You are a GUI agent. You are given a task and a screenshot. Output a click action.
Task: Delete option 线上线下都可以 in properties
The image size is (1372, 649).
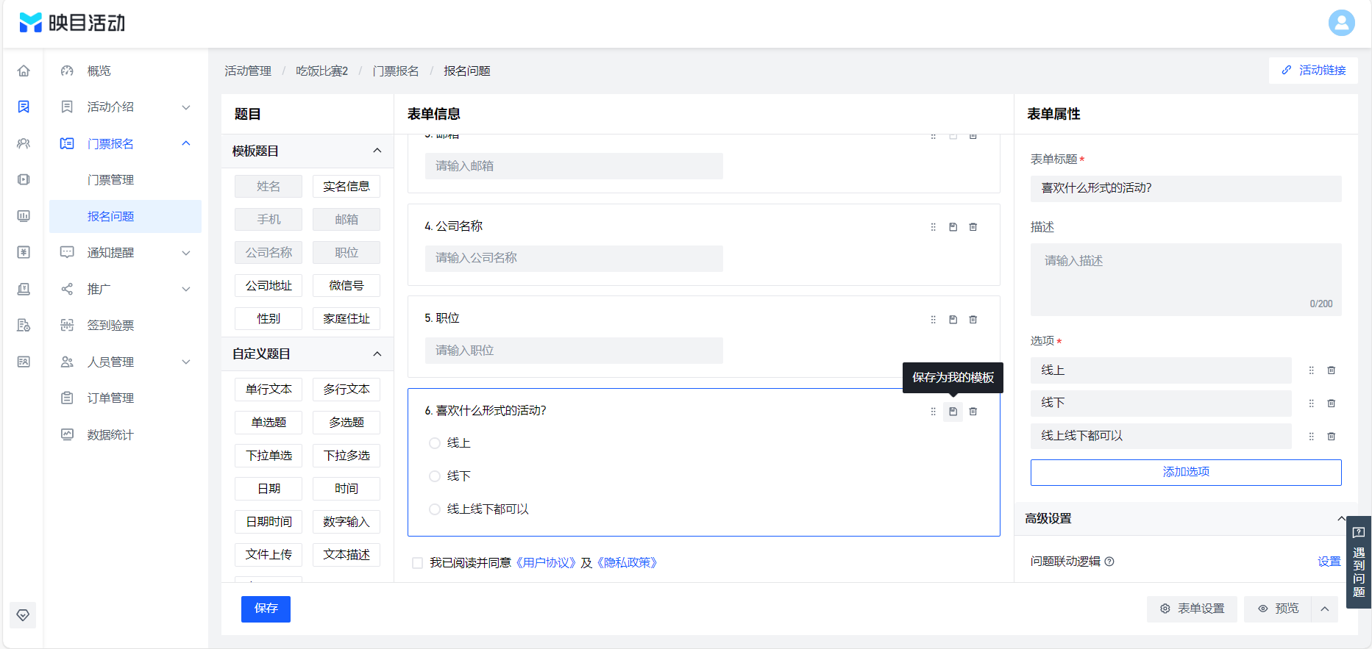coord(1331,437)
